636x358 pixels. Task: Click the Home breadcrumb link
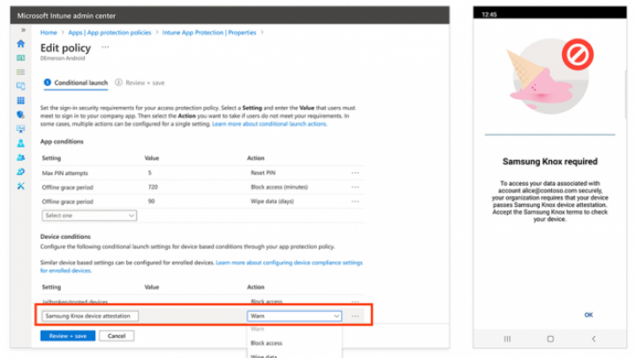49,33
